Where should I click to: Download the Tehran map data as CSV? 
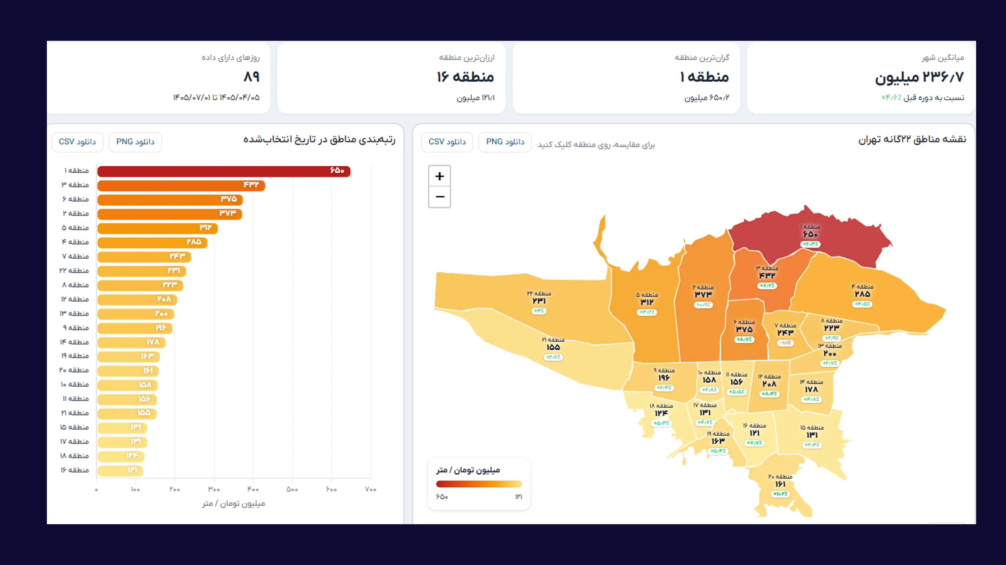447,142
